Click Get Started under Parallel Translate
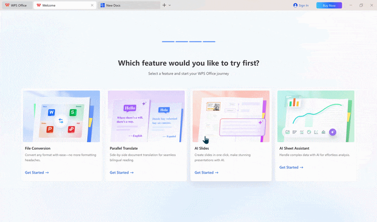Image resolution: width=377 pixels, height=222 pixels. [x=122, y=172]
